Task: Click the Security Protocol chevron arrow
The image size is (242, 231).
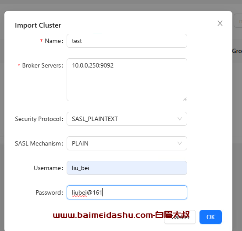Action: (x=180, y=119)
